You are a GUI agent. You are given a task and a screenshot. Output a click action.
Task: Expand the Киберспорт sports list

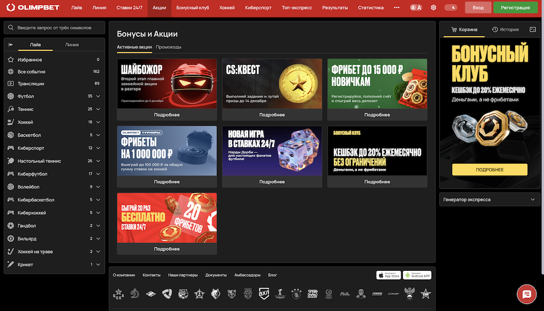click(99, 148)
